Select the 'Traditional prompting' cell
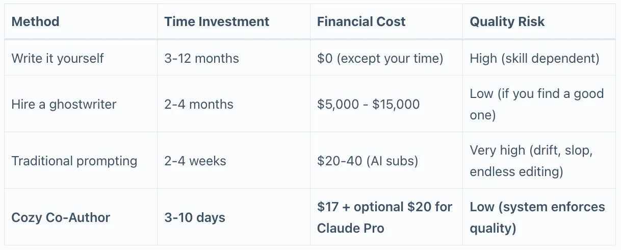Screen dimensions: 621x250 pos(81,161)
